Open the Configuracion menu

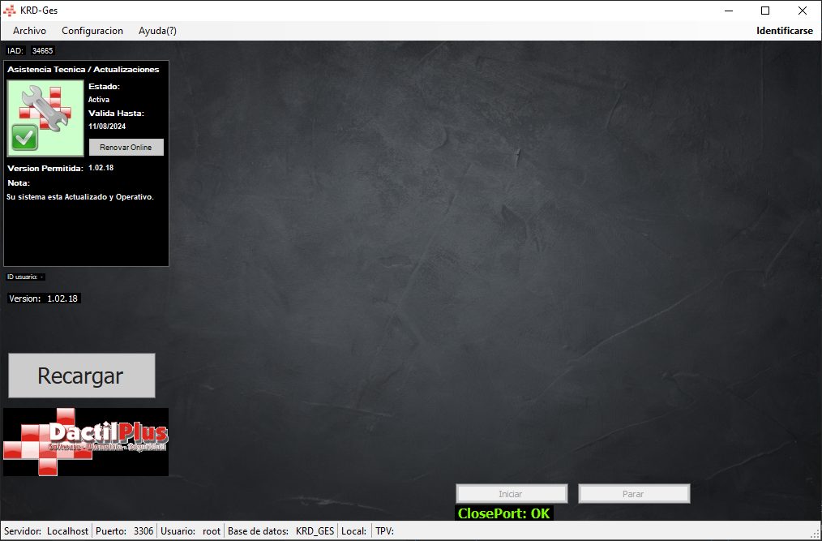point(92,31)
